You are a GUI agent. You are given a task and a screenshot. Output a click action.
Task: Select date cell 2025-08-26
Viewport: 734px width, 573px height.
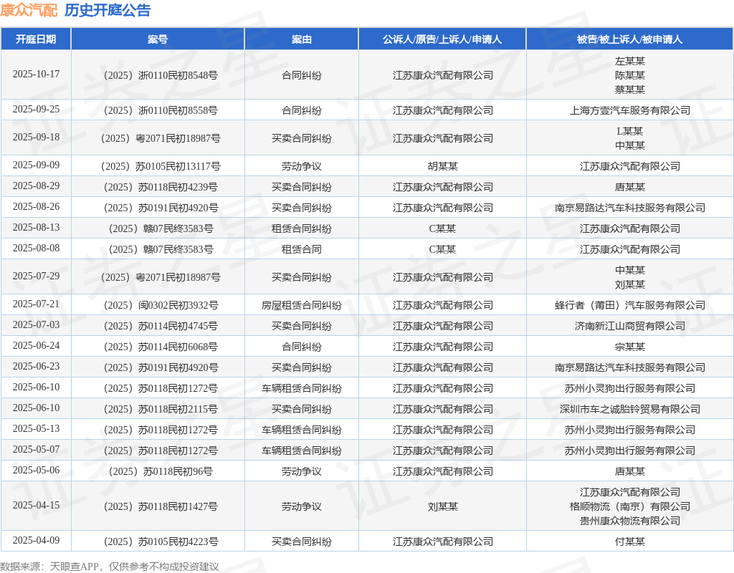[x=36, y=207]
